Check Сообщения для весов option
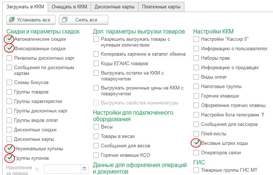Viewport: 273px width, 175px height. pyautogui.click(x=96, y=146)
